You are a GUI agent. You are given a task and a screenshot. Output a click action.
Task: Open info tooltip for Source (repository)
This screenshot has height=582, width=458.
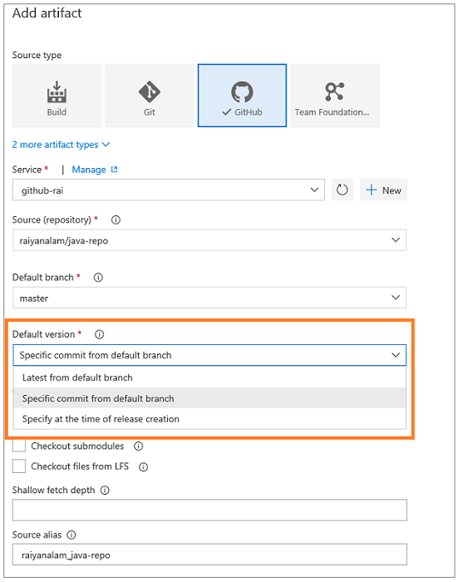[x=116, y=220]
